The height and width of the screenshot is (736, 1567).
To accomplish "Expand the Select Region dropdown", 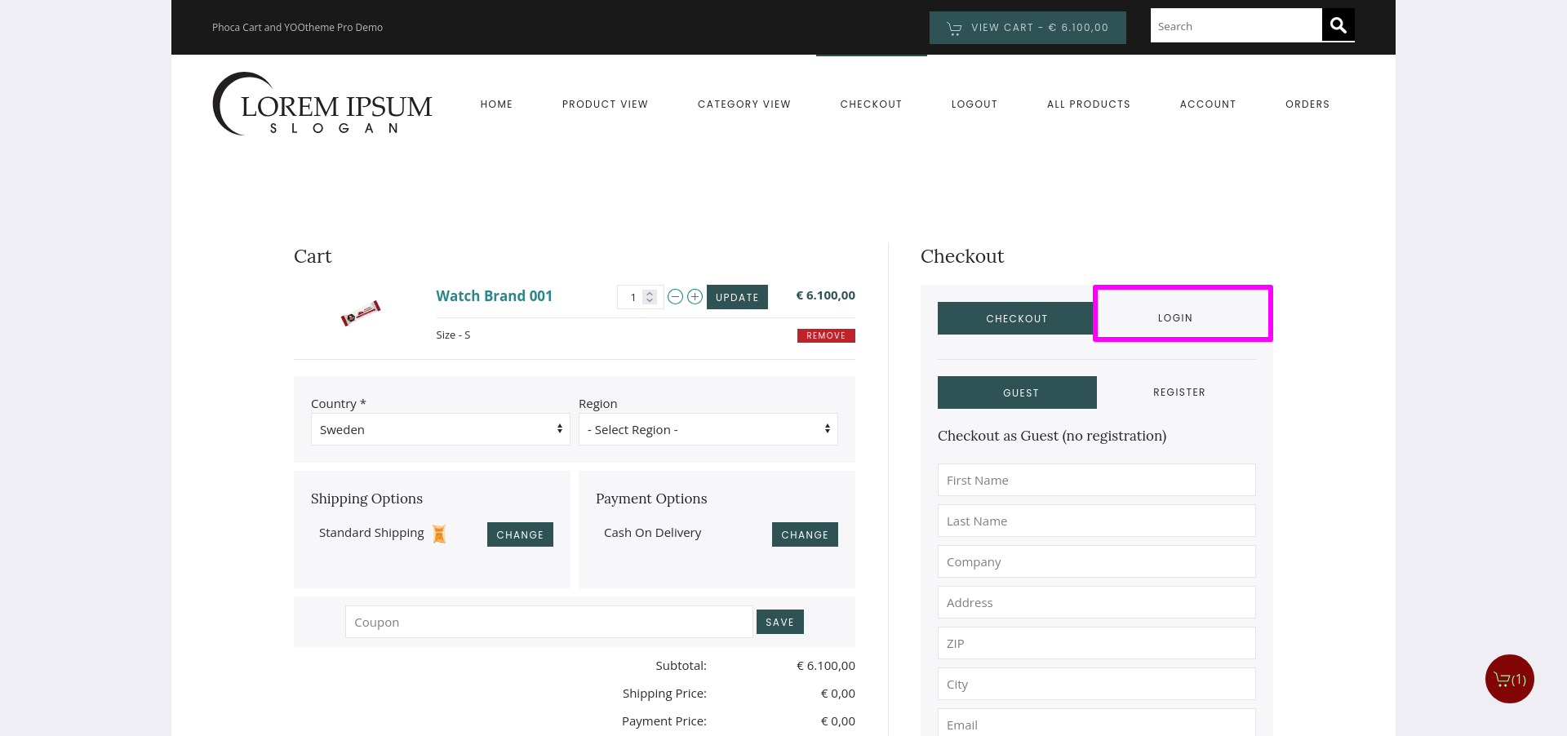I will pyautogui.click(x=708, y=429).
